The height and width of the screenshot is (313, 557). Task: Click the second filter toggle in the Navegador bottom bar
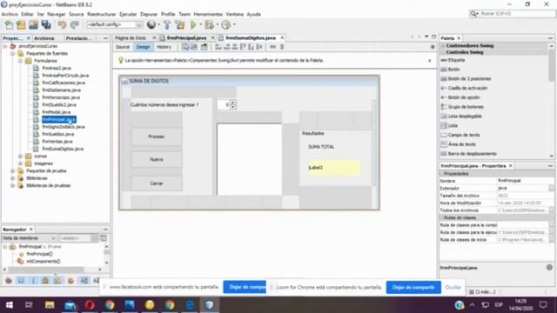21,281
